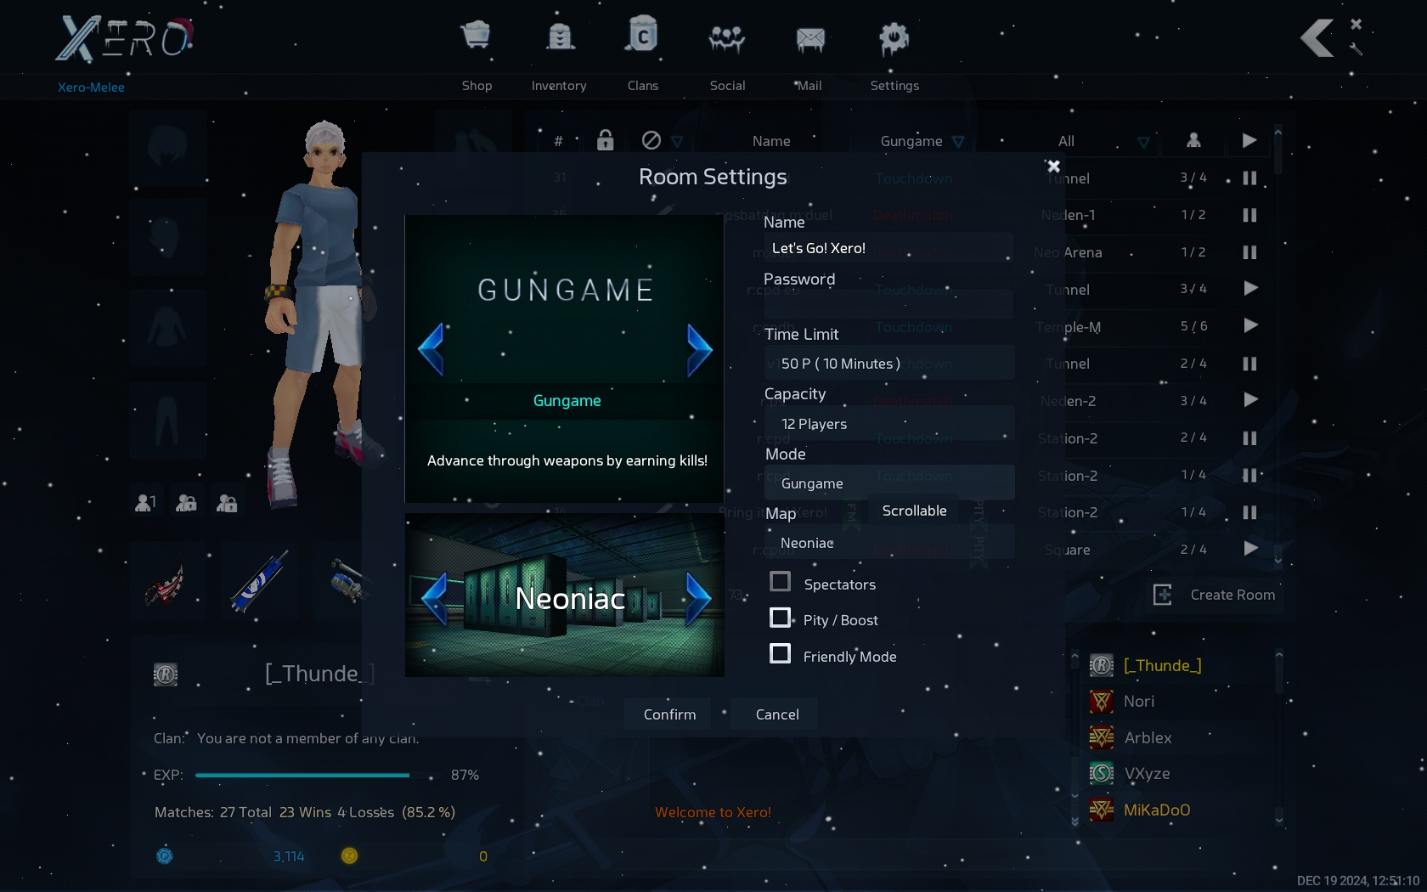Open the Social icon
The width and height of the screenshot is (1427, 892).
[x=727, y=38]
